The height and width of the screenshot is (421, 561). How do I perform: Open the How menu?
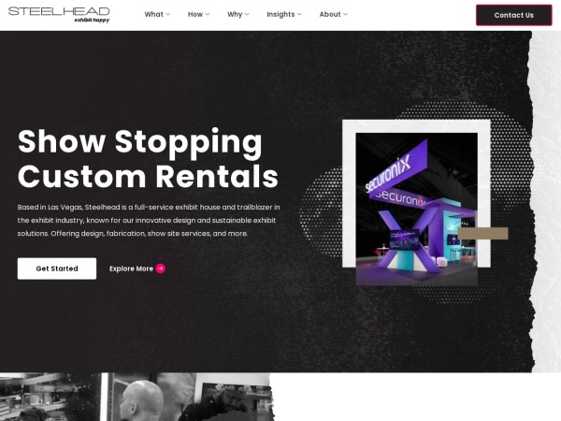click(x=198, y=14)
